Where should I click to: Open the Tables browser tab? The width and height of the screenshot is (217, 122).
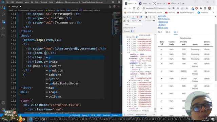coord(145,3)
